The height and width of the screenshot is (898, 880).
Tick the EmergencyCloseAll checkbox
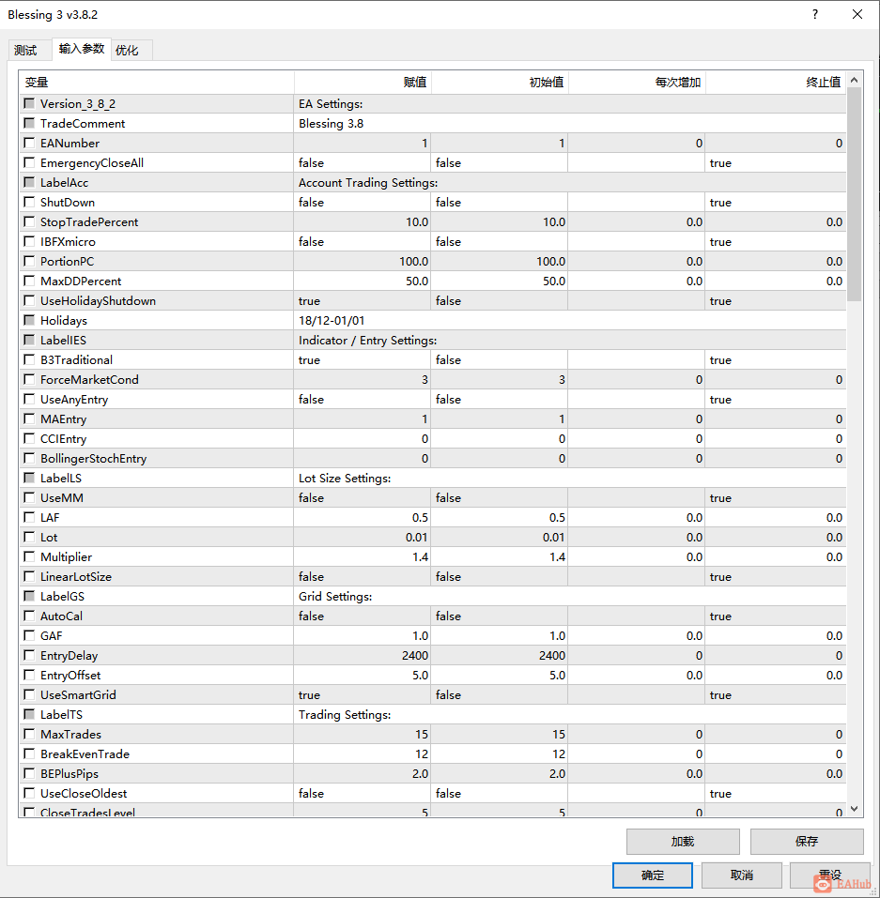click(29, 162)
